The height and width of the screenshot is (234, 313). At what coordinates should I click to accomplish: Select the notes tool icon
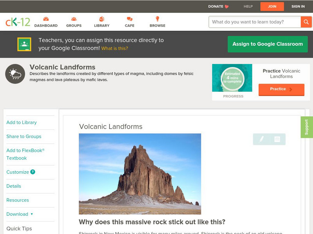pos(277,139)
